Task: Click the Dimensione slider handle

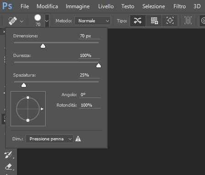Action: pos(43,46)
